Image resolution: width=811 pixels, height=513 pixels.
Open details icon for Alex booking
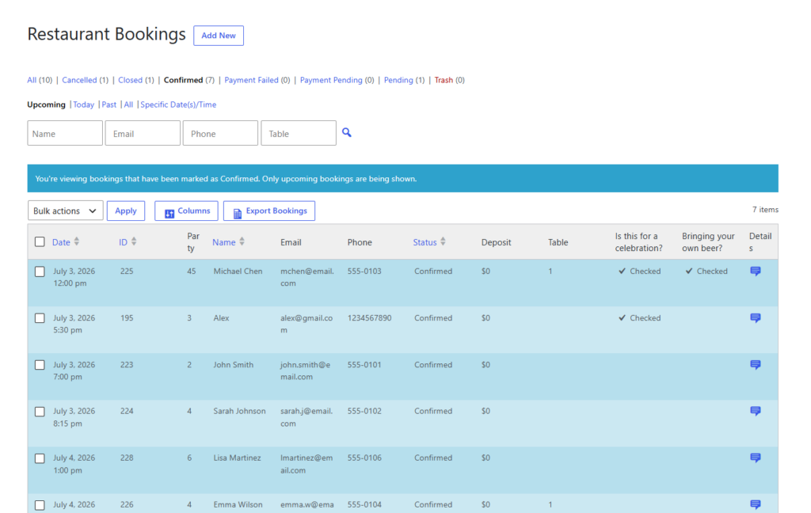(755, 318)
